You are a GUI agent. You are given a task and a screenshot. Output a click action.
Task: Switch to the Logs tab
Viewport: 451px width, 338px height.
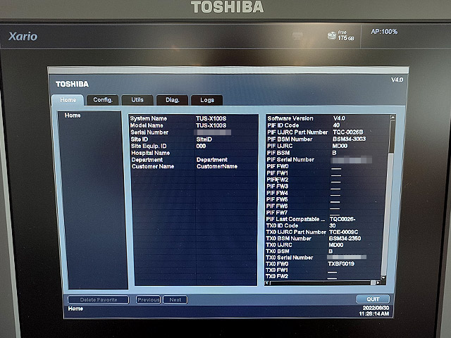207,100
